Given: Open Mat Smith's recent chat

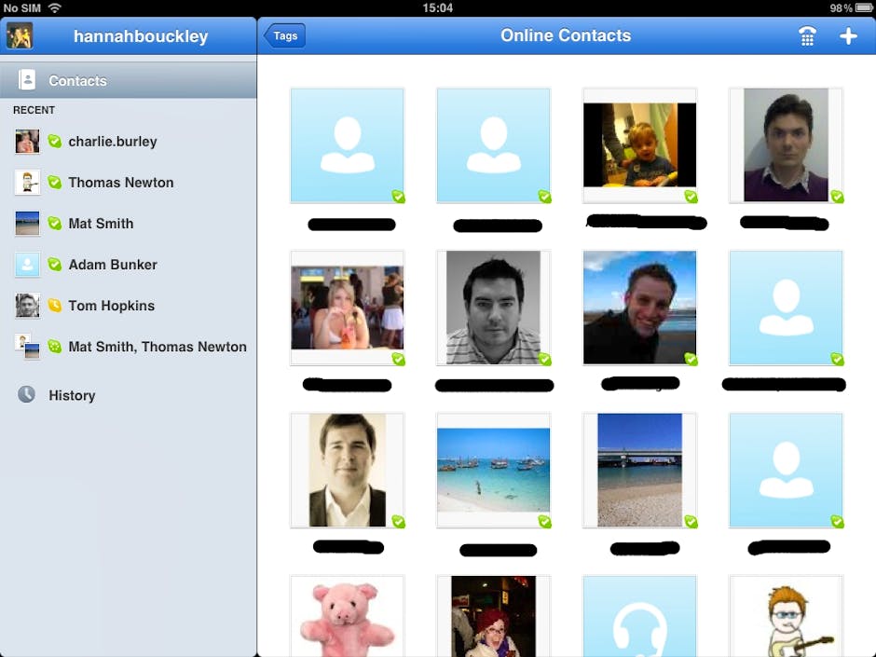Looking at the screenshot, I should 101,224.
